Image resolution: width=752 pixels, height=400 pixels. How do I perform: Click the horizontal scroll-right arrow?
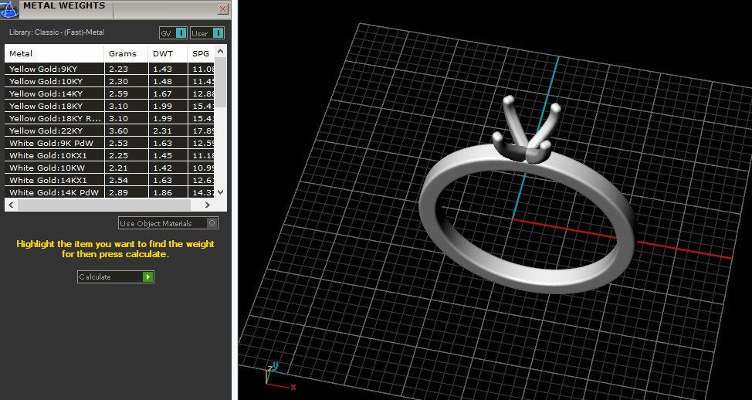coord(208,205)
